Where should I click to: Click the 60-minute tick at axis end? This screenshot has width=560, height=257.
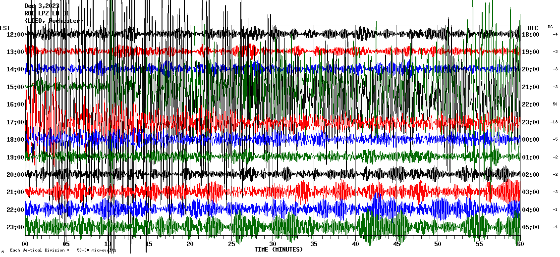click(519, 244)
